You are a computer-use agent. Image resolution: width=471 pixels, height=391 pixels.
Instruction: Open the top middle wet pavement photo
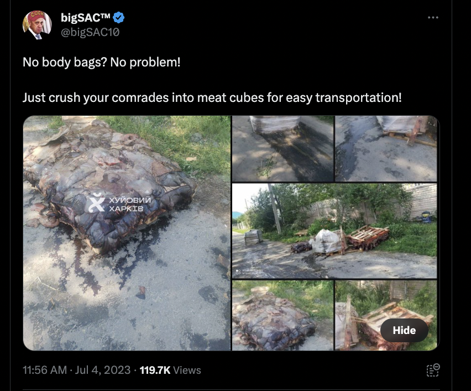[x=282, y=148]
